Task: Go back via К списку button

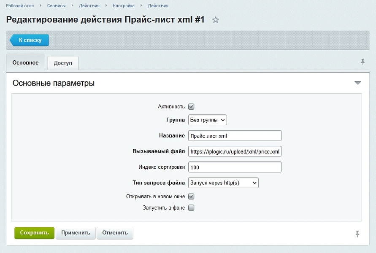Action: pos(30,40)
